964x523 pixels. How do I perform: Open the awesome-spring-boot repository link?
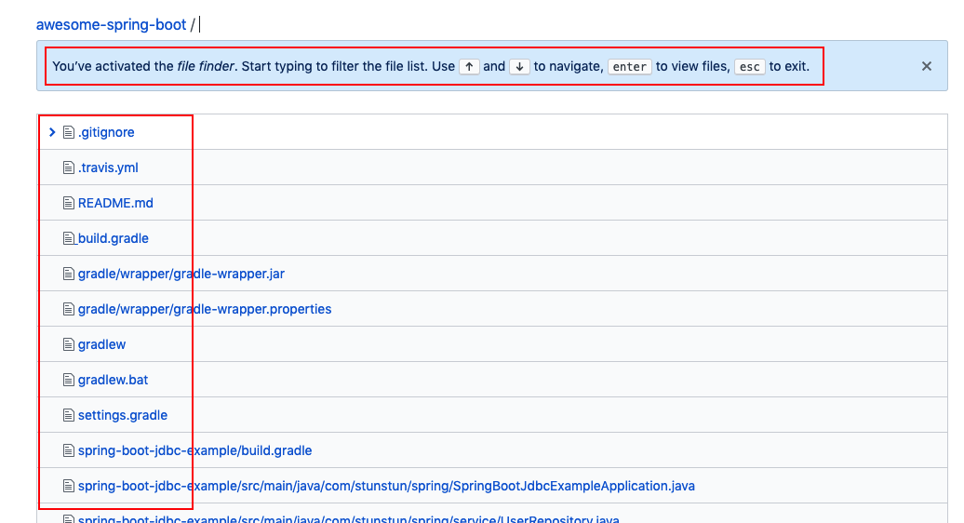pos(112,24)
